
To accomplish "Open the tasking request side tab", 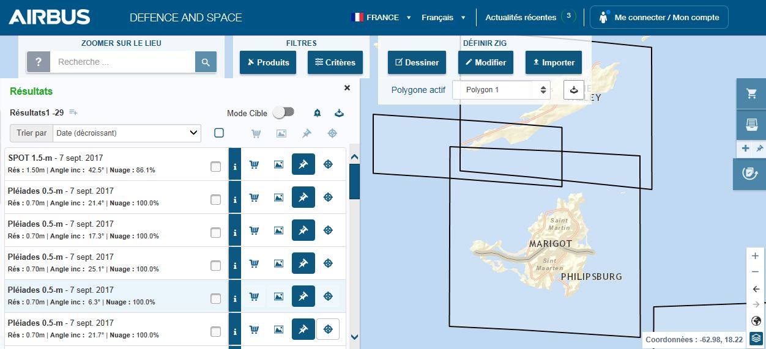I will coord(749,174).
